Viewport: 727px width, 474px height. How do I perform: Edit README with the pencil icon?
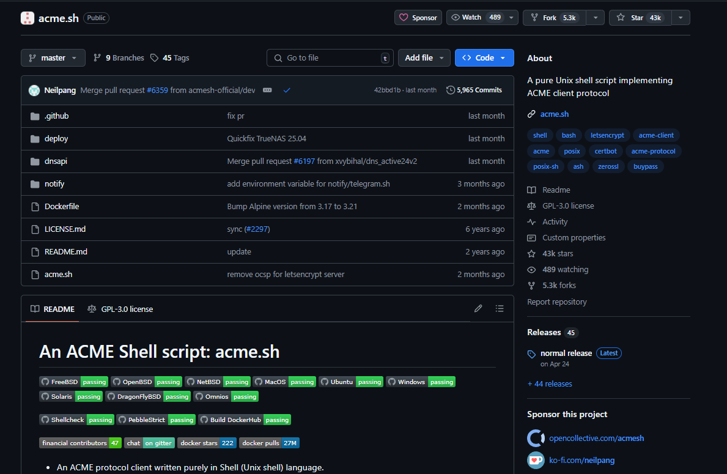[x=478, y=308]
